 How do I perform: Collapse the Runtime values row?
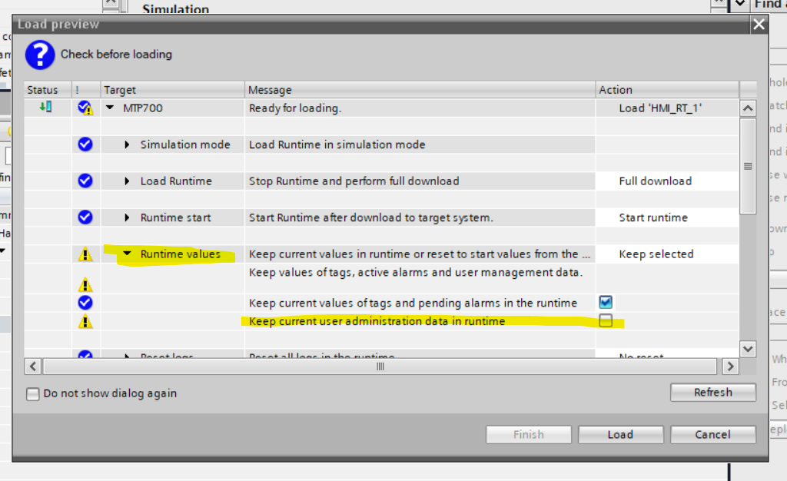128,254
